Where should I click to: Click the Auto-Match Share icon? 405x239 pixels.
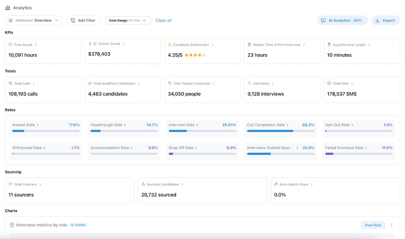276,184
